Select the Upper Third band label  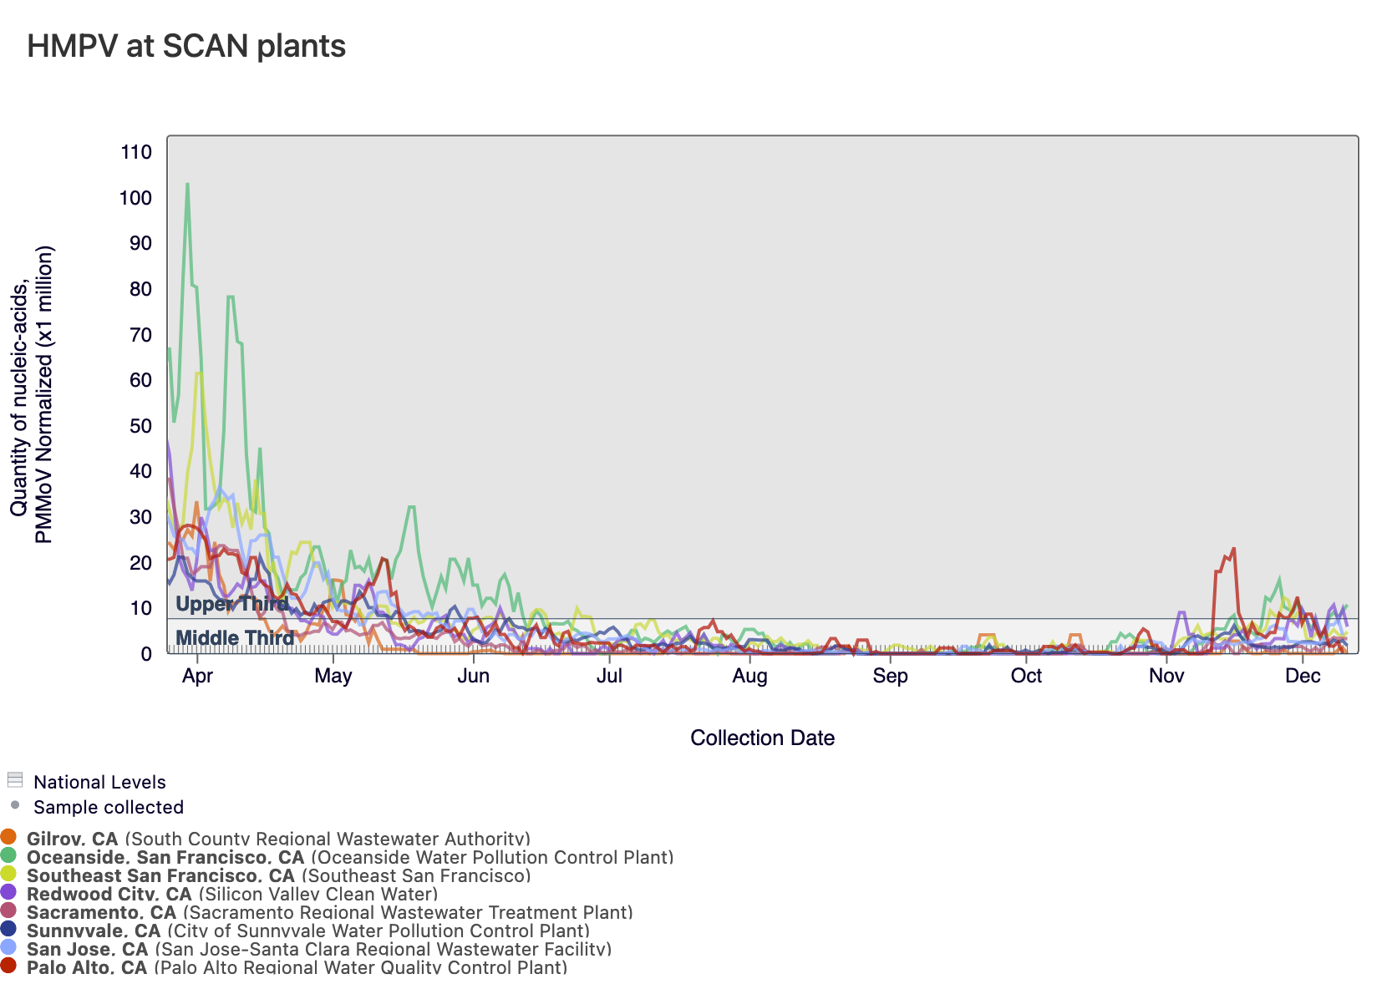(x=231, y=604)
